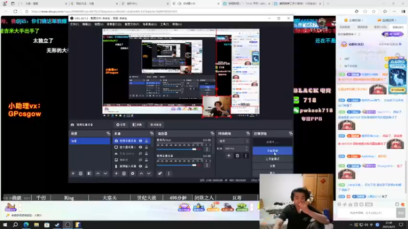Image resolution: width=408 pixels, height=229 pixels.
Task: Open the 帮助(H) menu in OBS
Action: (177, 24)
